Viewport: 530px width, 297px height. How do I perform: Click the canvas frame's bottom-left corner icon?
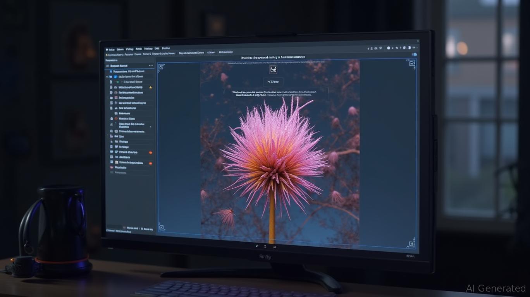coord(161,228)
